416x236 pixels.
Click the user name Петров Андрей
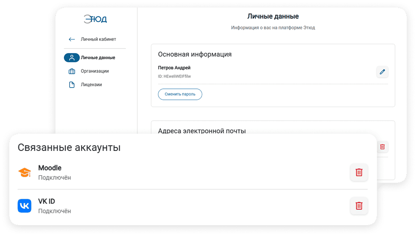(x=174, y=67)
